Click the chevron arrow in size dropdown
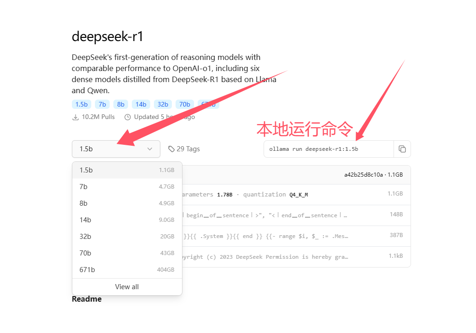Viewport: 476px width, 333px height. (150, 149)
